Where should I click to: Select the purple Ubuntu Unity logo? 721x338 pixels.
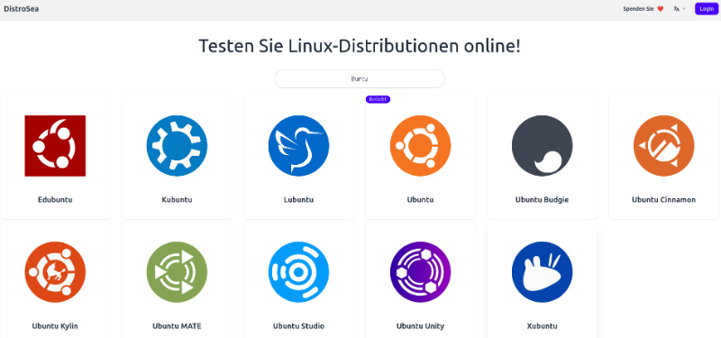420,272
